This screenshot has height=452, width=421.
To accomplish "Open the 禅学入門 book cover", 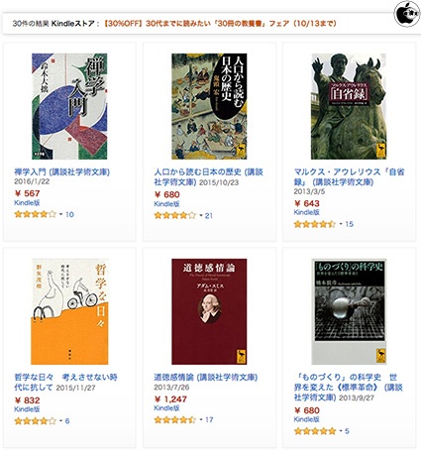I will tap(69, 106).
